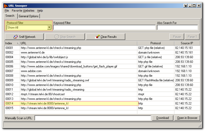Switch to the General Options tab
The height and width of the screenshot is (131, 205).
[x=29, y=16]
